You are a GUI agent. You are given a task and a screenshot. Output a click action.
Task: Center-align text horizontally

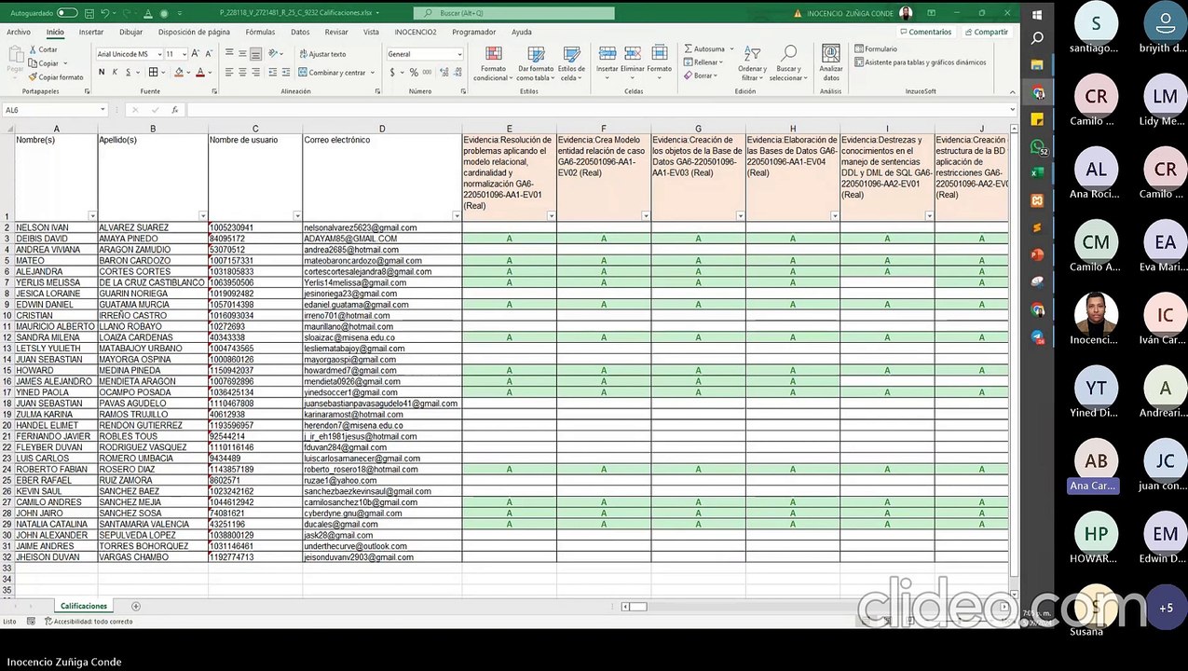point(242,72)
